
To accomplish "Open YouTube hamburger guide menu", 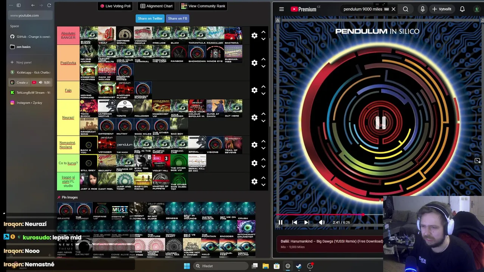I will click(281, 9).
